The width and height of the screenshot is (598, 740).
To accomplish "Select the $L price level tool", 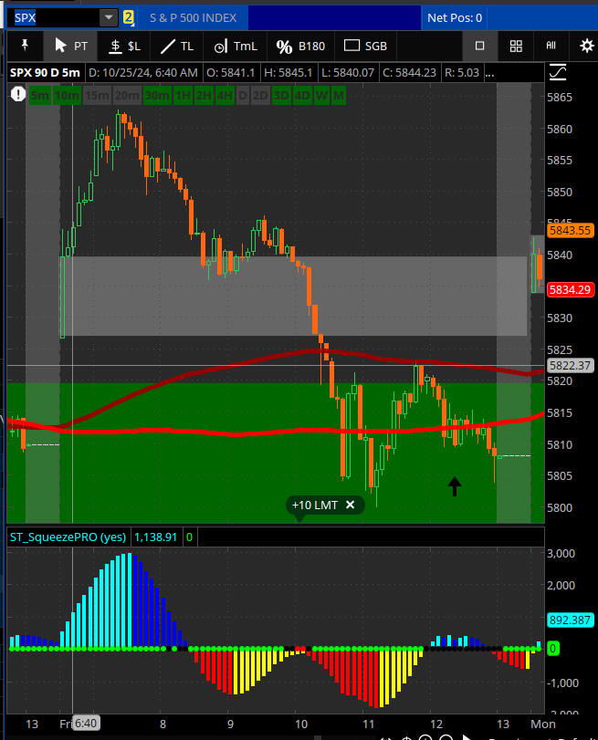I will point(125,46).
